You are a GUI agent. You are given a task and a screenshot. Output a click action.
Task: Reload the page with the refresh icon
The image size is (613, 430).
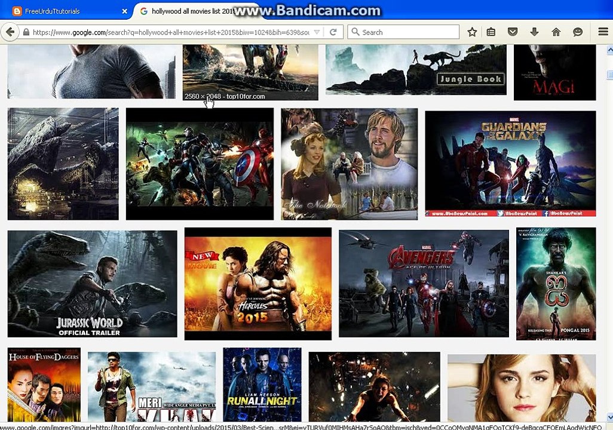click(x=333, y=32)
